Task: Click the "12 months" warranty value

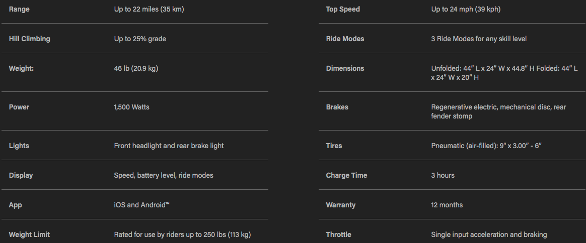Action: [x=447, y=205]
